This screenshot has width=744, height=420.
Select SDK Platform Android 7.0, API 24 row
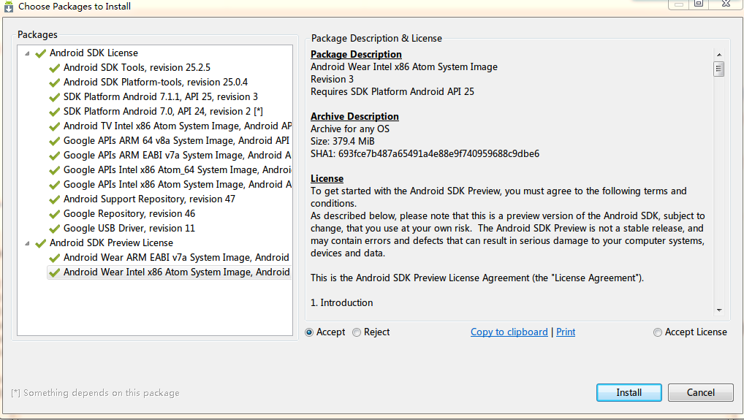[163, 112]
